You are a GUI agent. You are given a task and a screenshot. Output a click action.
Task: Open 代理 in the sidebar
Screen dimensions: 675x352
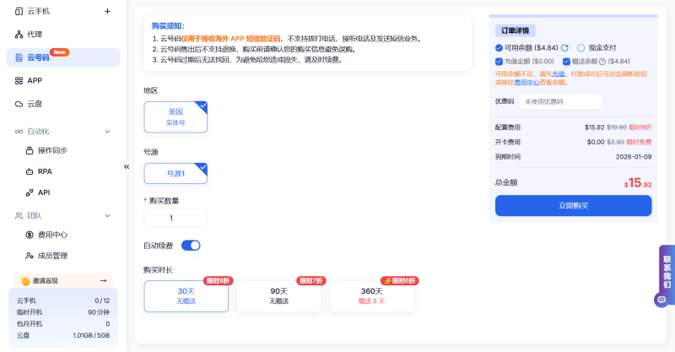coord(34,35)
